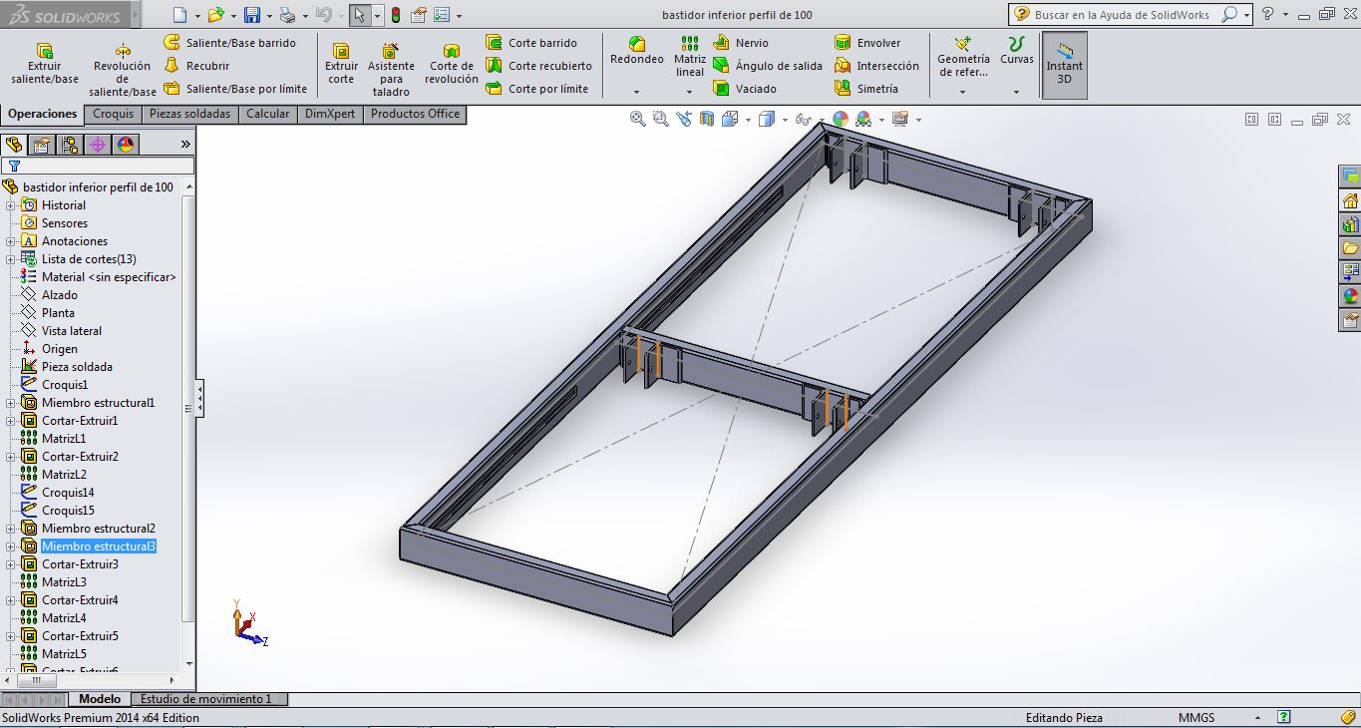Viewport: 1361px width, 728px height.
Task: Open the DisplayManager tab in tree panel
Action: [126, 145]
